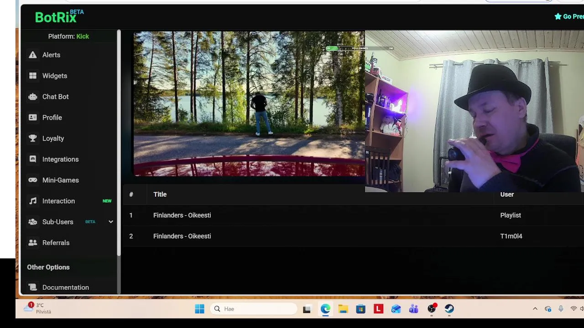This screenshot has width=584, height=328.
Task: Click the Kick platform label
Action: pyautogui.click(x=83, y=36)
